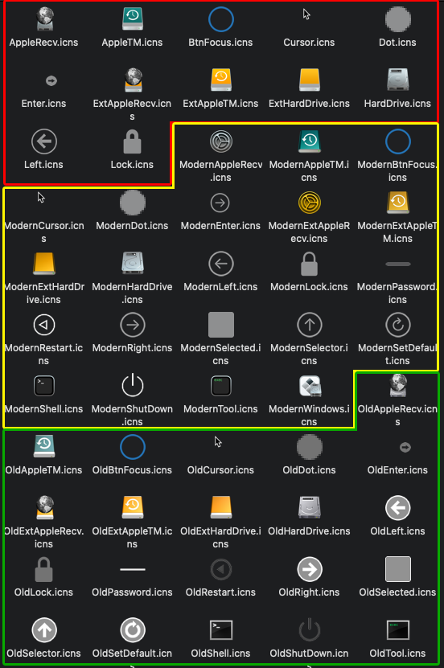Select the ModernShell.icns terminal icon
Viewport: 444px width, 668px height.
pos(44,386)
